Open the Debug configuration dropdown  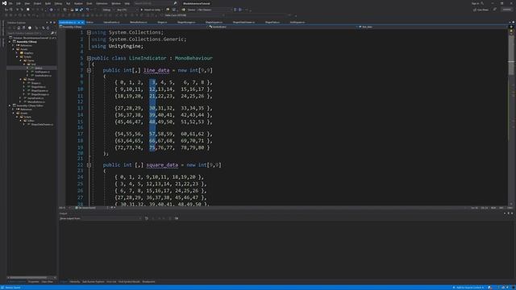pos(107,10)
